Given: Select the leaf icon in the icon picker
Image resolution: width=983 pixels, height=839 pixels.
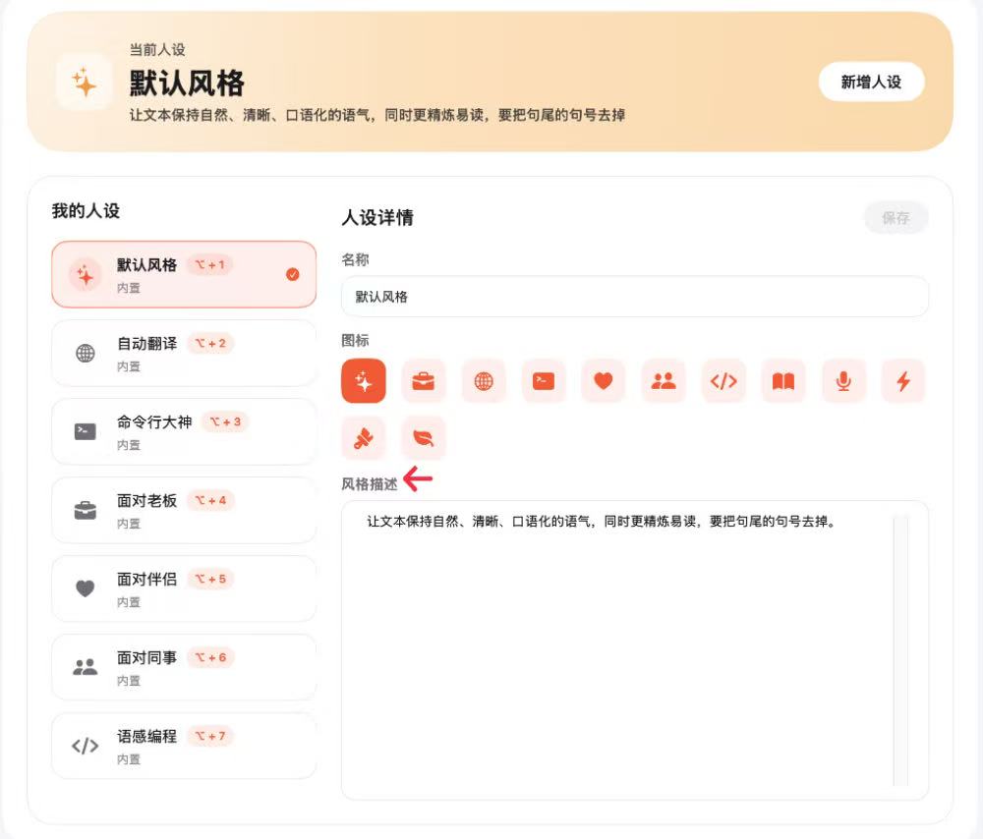Looking at the screenshot, I should click(424, 438).
